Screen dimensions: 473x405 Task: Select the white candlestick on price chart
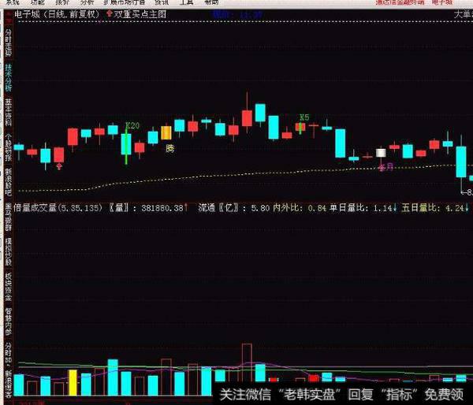[x=381, y=152]
